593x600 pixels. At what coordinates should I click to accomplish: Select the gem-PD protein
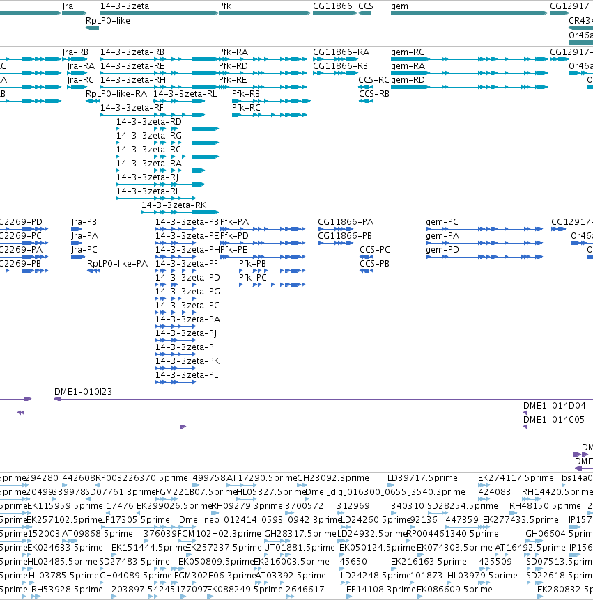point(442,249)
